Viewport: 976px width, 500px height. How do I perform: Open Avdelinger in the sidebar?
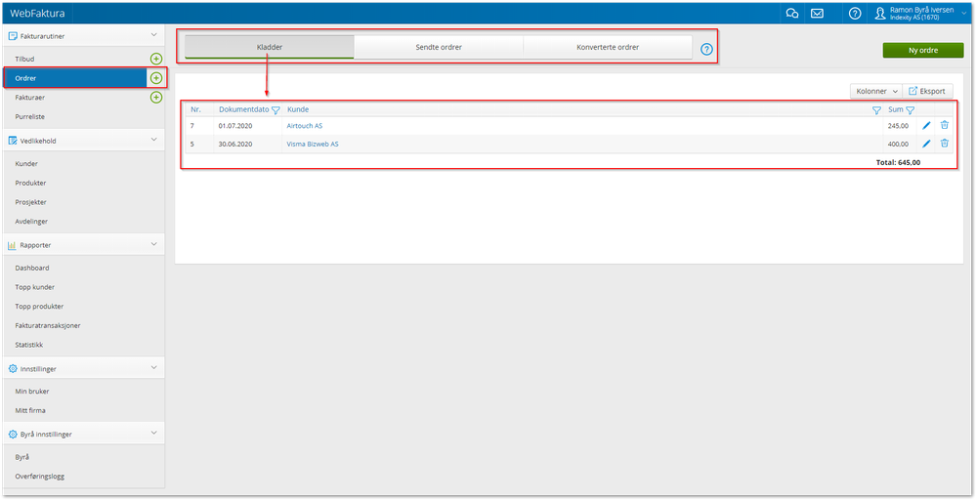pos(31,222)
